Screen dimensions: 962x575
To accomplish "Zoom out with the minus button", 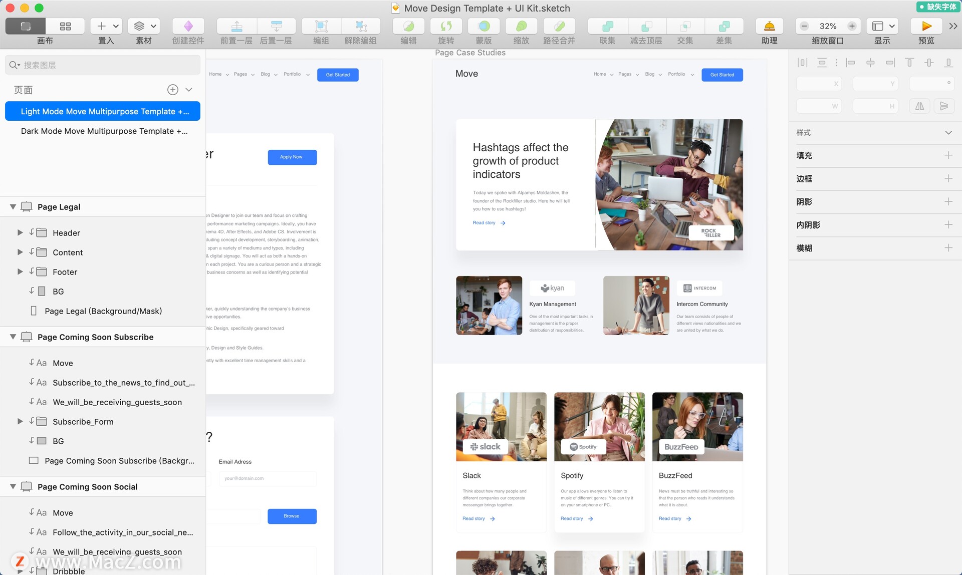I will tap(804, 26).
